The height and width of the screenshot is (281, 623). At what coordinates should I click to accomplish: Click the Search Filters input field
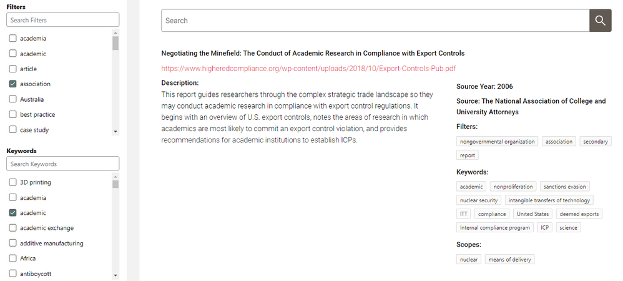point(62,20)
